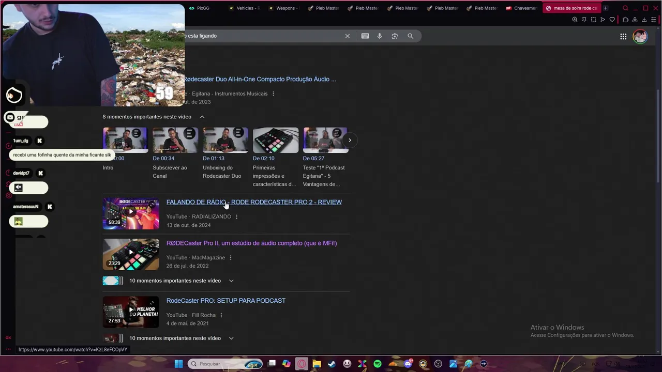Open Steam from the taskbar
662x372 pixels.
click(332, 364)
